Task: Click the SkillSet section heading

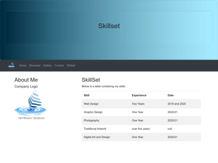Action: point(91,80)
